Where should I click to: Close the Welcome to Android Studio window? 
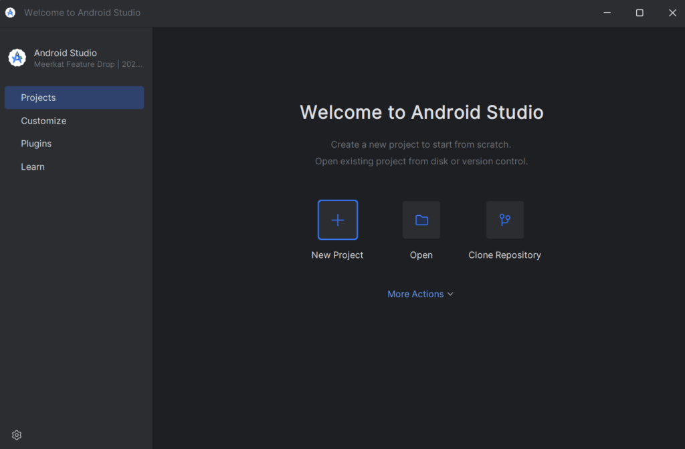click(x=672, y=13)
